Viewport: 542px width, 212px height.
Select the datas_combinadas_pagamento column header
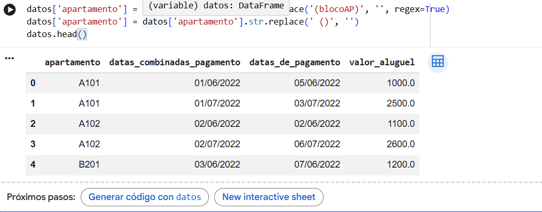click(174, 63)
